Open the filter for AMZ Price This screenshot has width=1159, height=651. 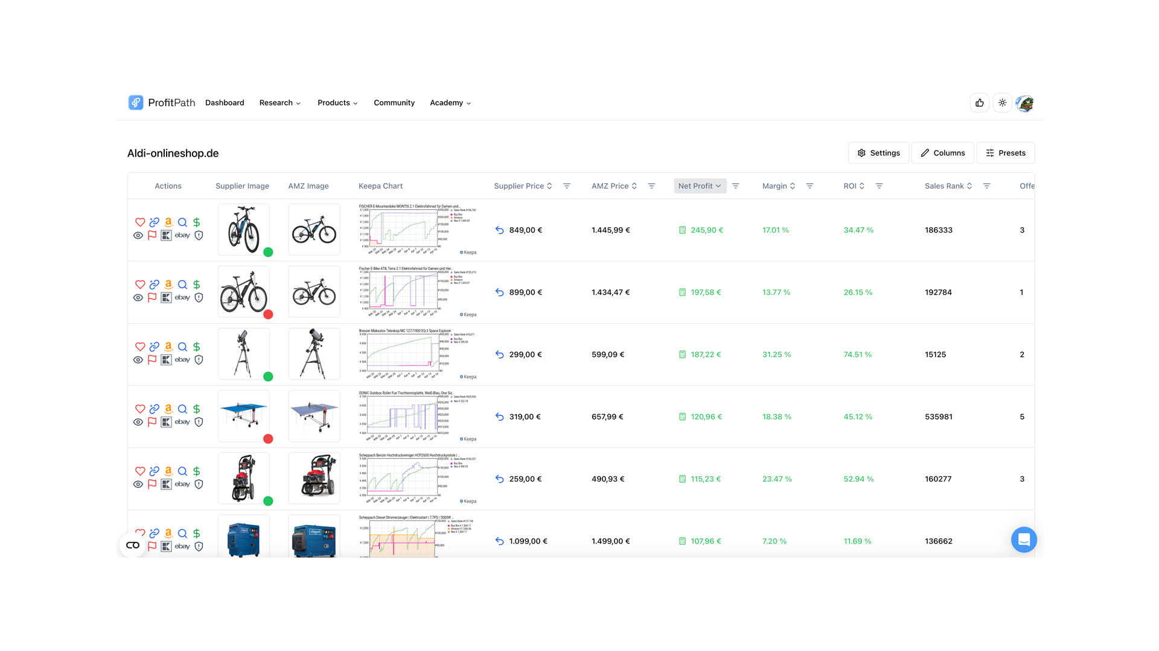tap(651, 186)
